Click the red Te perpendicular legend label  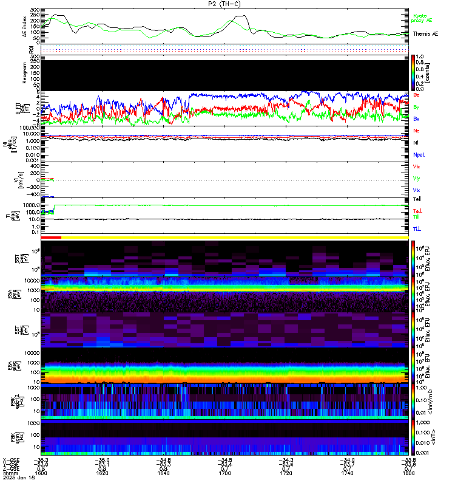tap(417, 211)
